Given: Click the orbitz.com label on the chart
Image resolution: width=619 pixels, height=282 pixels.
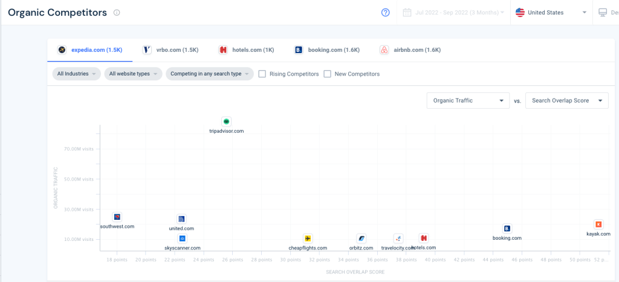Looking at the screenshot, I should 361,248.
